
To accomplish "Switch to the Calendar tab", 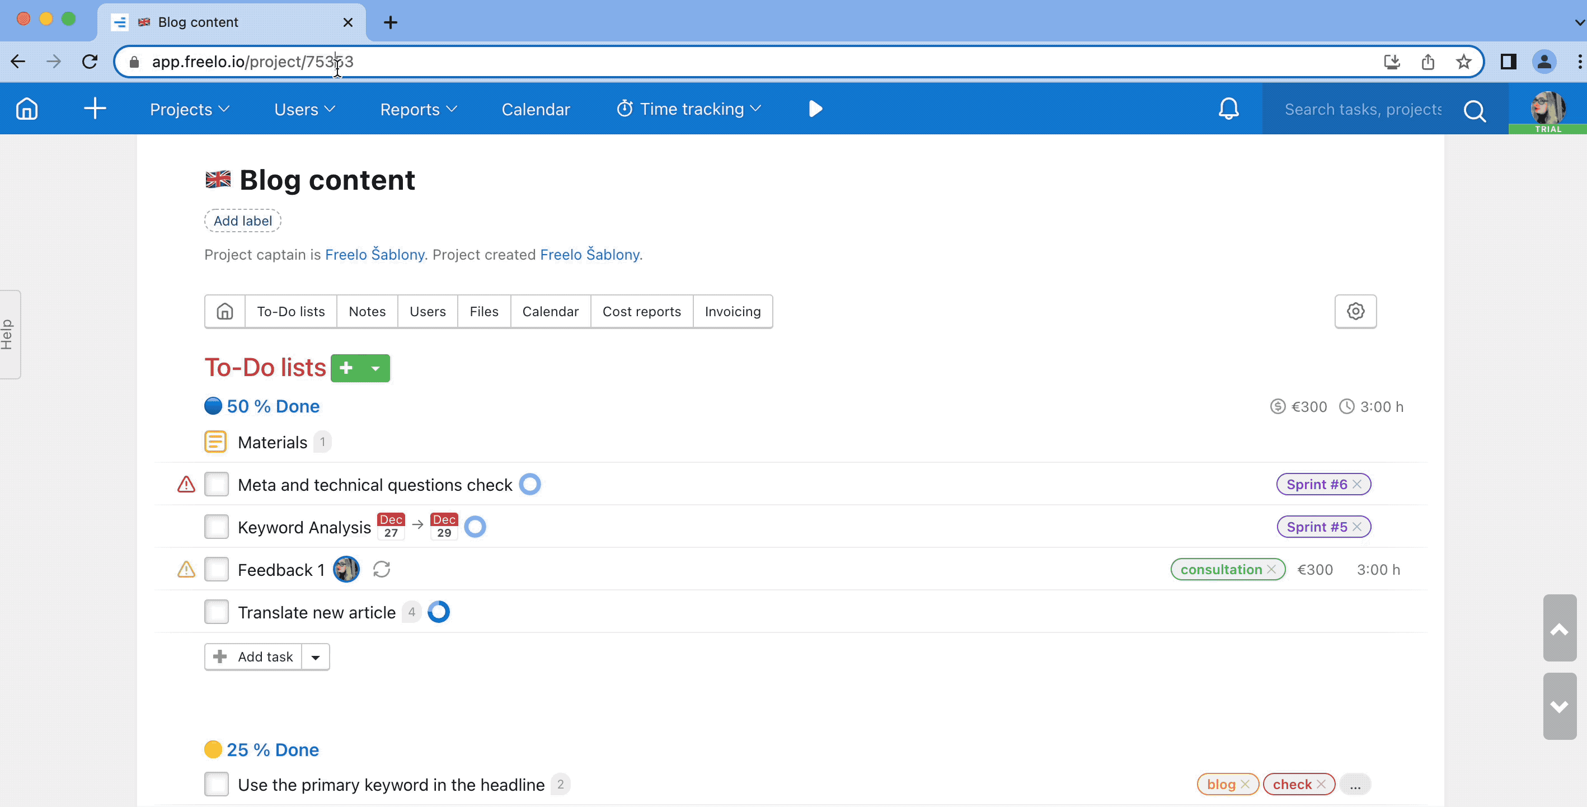I will pos(550,311).
